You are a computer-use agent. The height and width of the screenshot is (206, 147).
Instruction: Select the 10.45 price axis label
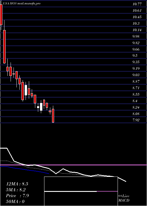pyautogui.click(x=137, y=17)
